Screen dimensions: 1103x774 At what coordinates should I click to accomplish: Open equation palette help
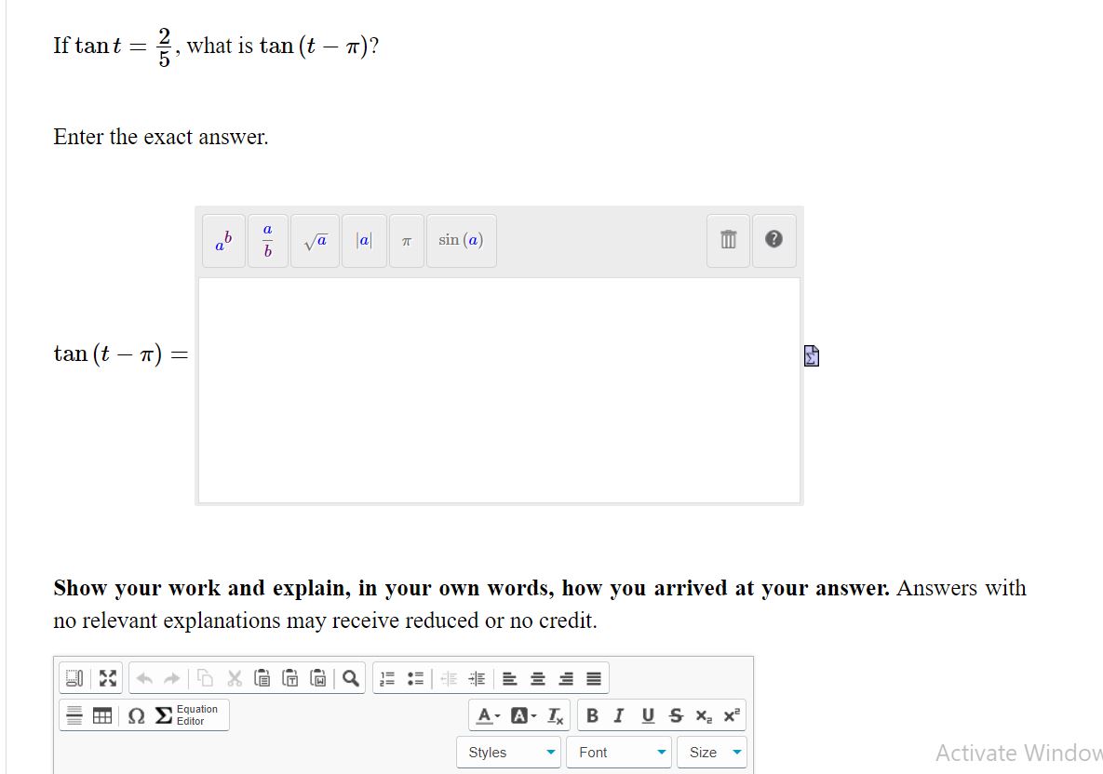point(773,240)
